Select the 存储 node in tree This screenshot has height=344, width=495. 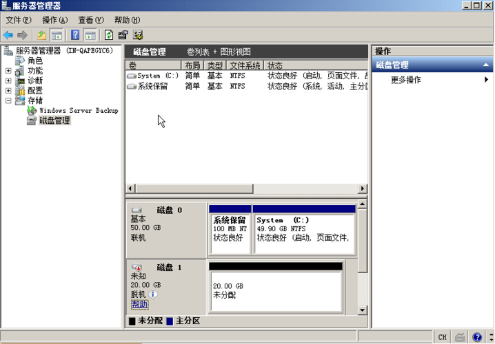35,100
